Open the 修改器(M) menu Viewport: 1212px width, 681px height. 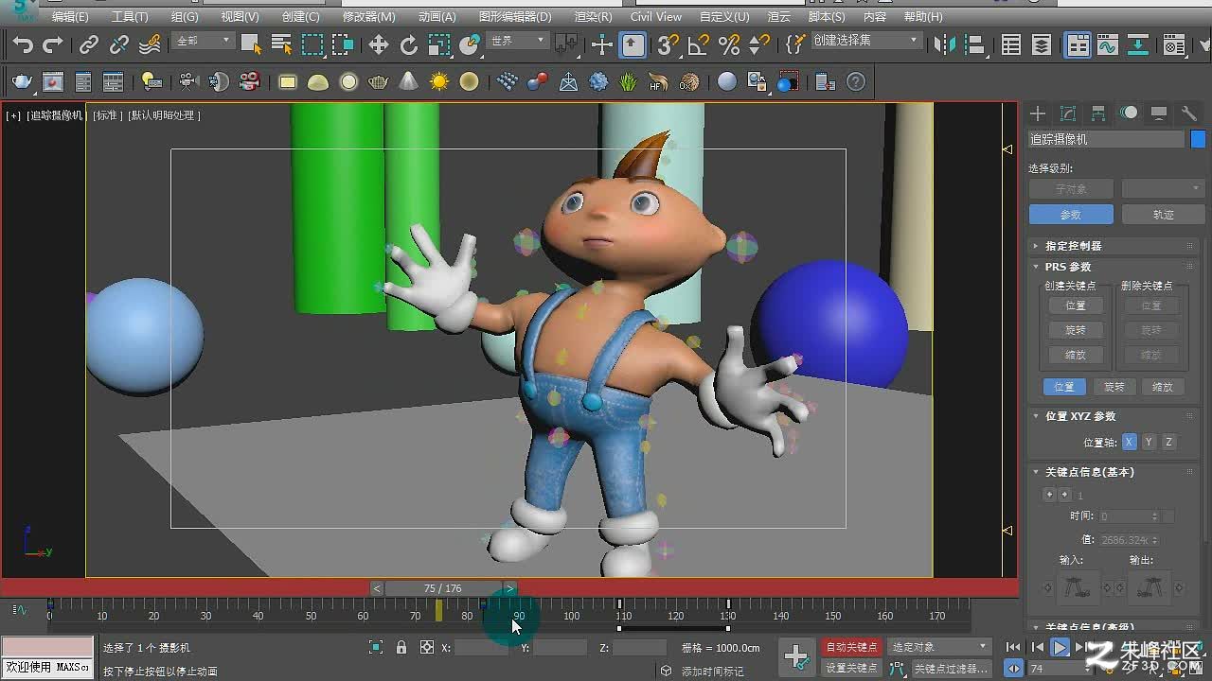point(368,17)
